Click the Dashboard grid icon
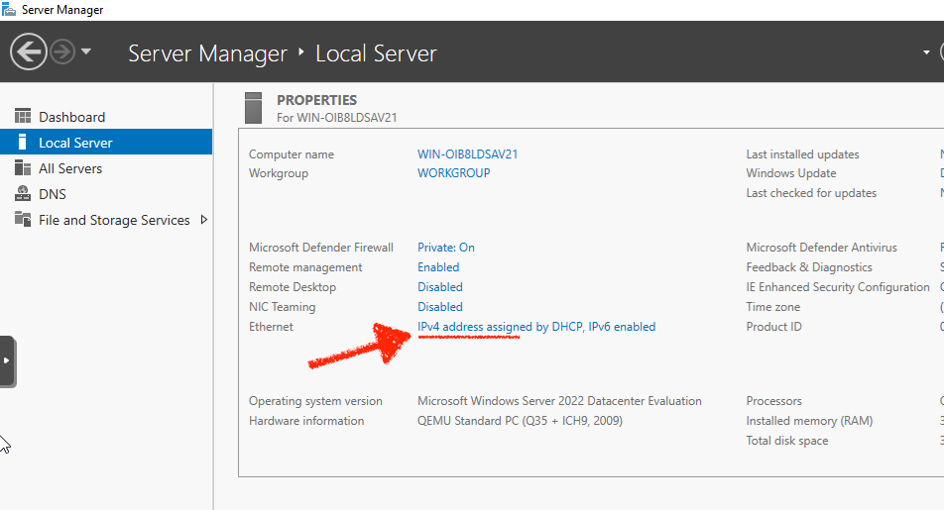 tap(23, 117)
